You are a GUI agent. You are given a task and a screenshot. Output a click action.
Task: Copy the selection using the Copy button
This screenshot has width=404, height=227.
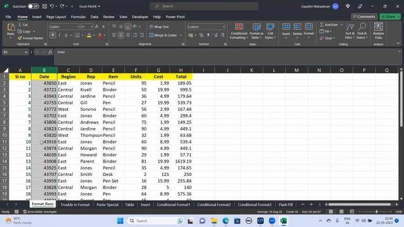(24, 32)
